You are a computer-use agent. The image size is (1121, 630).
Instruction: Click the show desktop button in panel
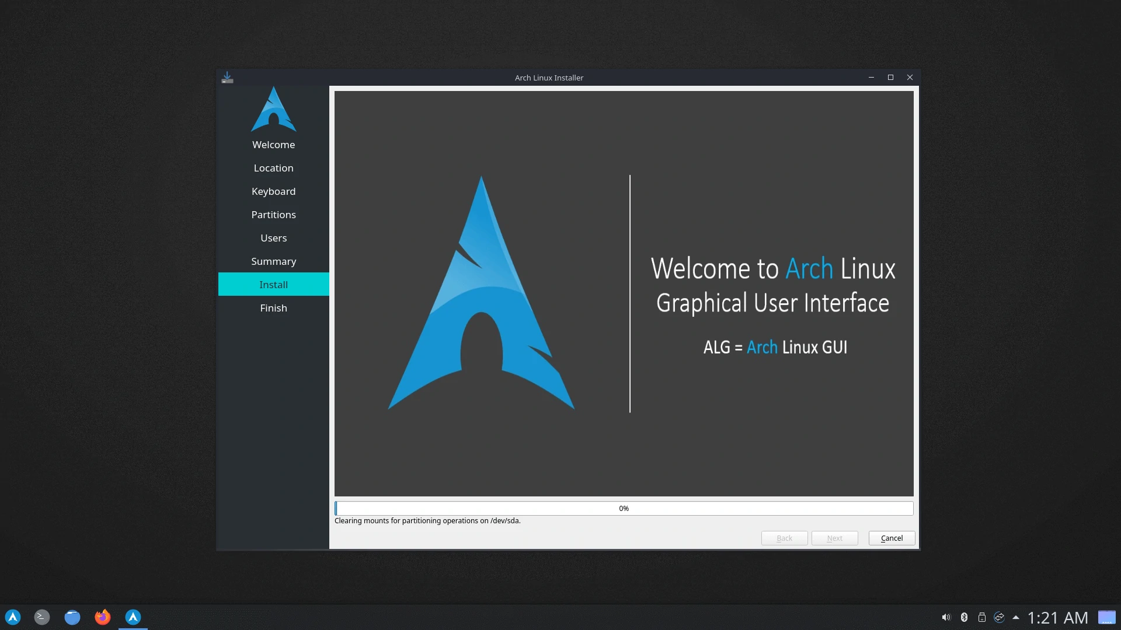[x=1106, y=617]
